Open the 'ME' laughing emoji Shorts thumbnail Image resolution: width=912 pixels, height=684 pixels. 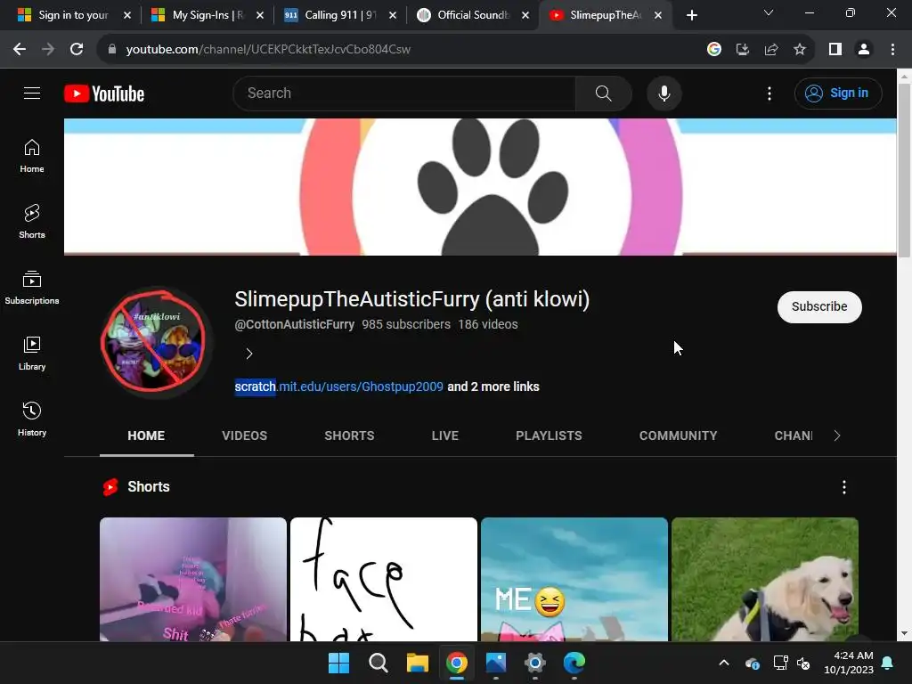[574, 579]
